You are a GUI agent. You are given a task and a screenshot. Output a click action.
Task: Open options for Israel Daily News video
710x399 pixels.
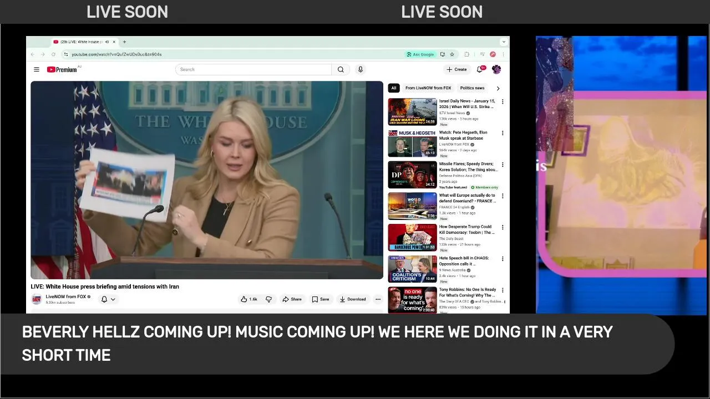503,102
